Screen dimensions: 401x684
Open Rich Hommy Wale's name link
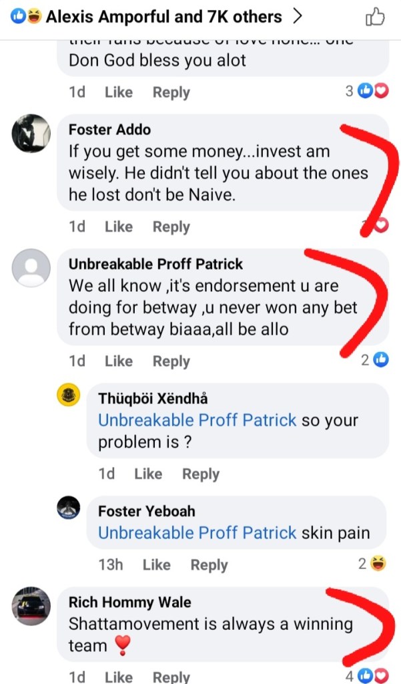130,602
